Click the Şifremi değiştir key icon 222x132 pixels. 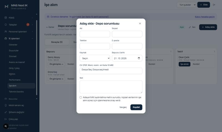click(6, 112)
